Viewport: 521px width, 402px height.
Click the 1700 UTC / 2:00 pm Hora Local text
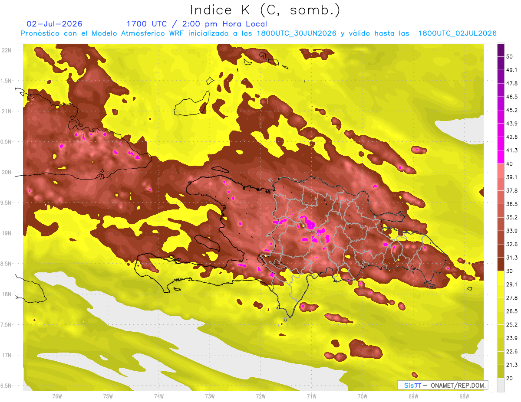(x=197, y=24)
